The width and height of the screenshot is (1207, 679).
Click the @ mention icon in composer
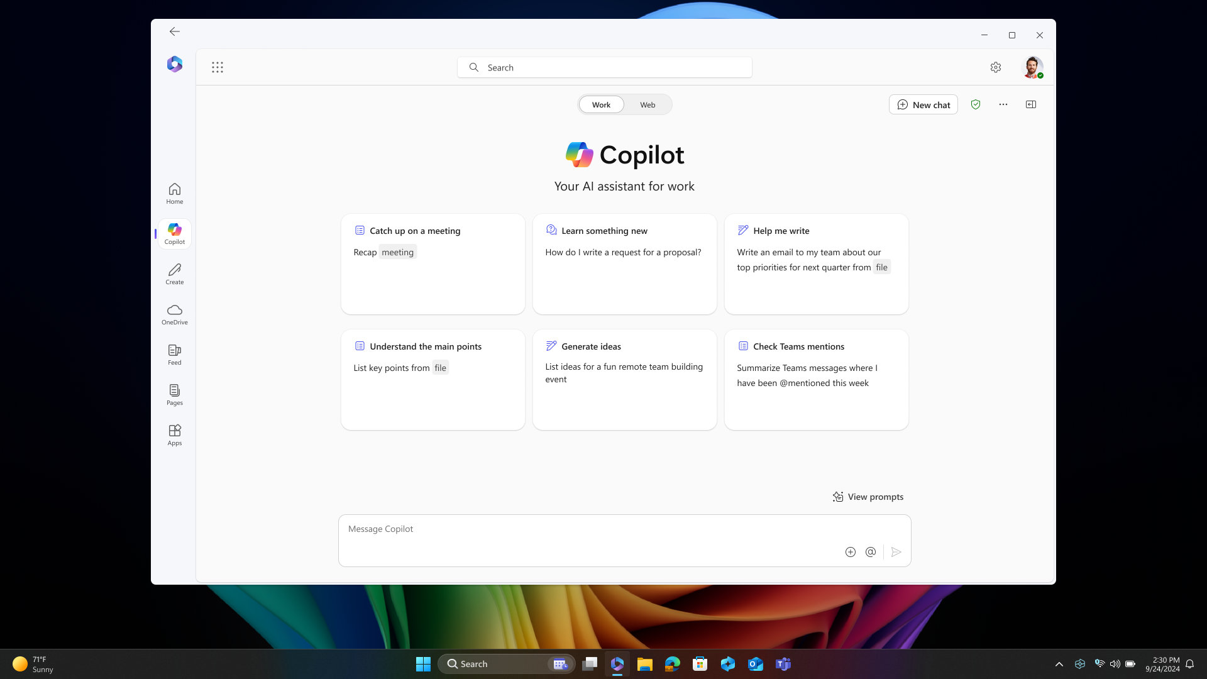[x=871, y=551]
